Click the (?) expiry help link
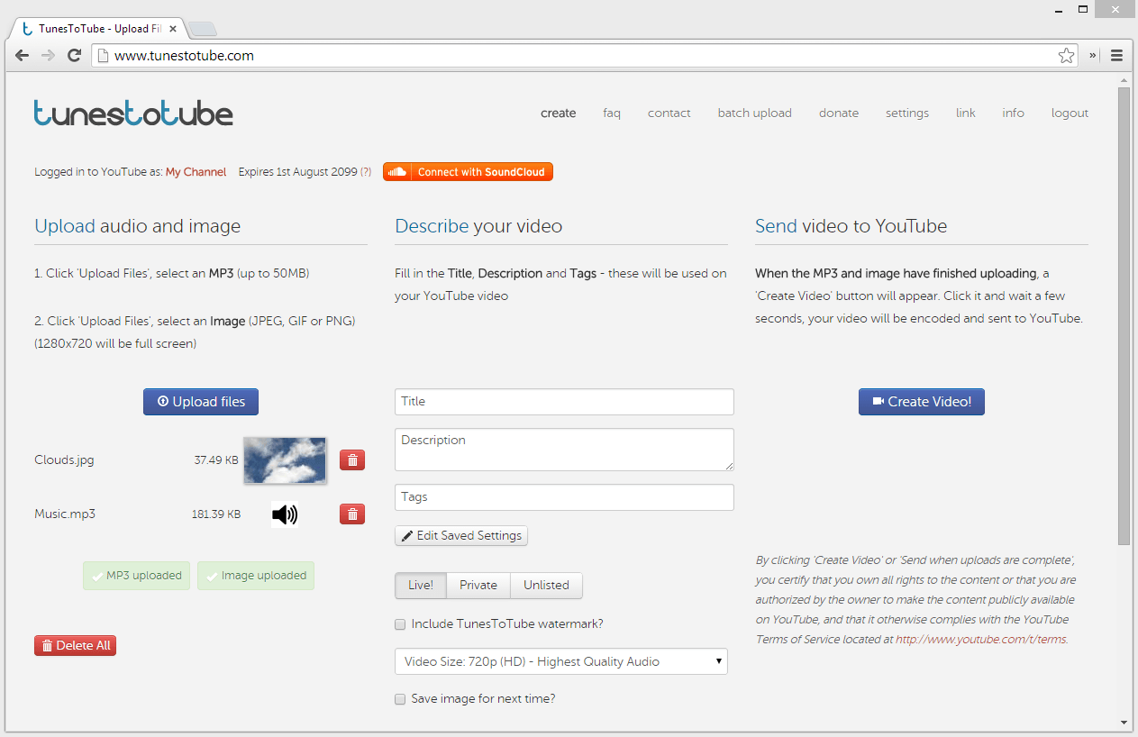Viewport: 1138px width, 737px height. point(366,172)
